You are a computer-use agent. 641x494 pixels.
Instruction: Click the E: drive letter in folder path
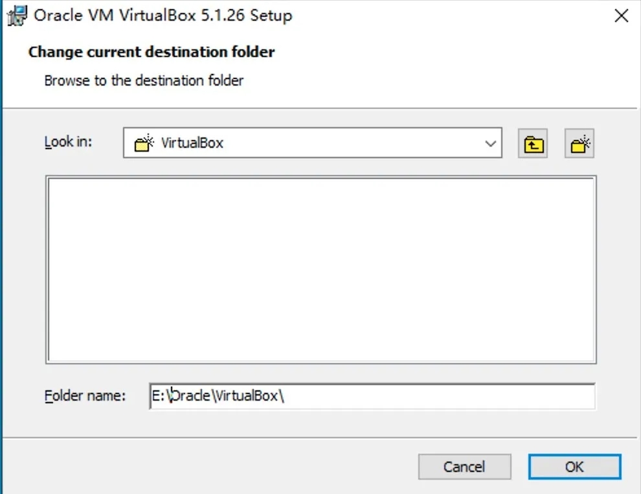click(x=157, y=396)
